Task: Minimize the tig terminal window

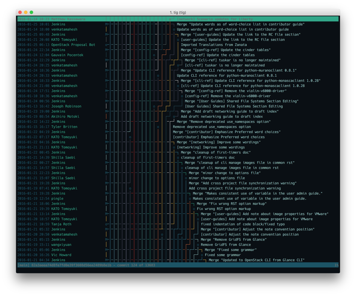Action: (x=26, y=12)
